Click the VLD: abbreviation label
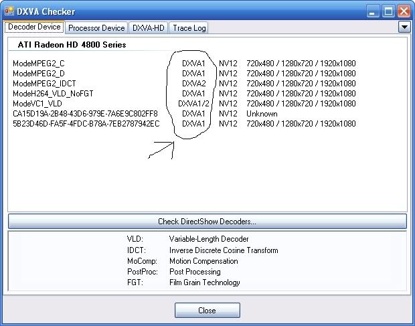 click(135, 239)
